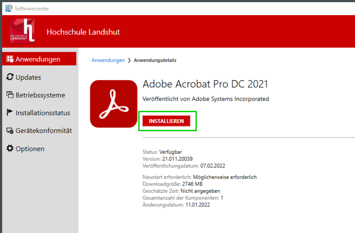Click the Installationsstatus flag icon
The width and height of the screenshot is (355, 233).
tap(10, 113)
